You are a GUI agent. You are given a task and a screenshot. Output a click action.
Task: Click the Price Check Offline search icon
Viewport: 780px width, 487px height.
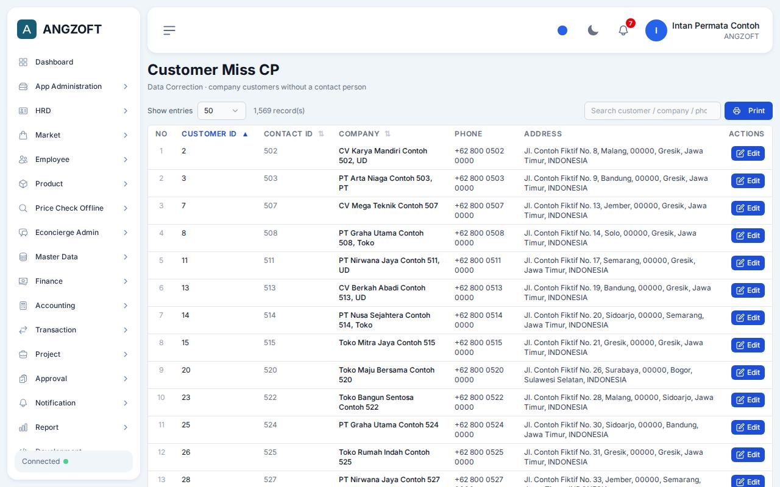pos(23,208)
